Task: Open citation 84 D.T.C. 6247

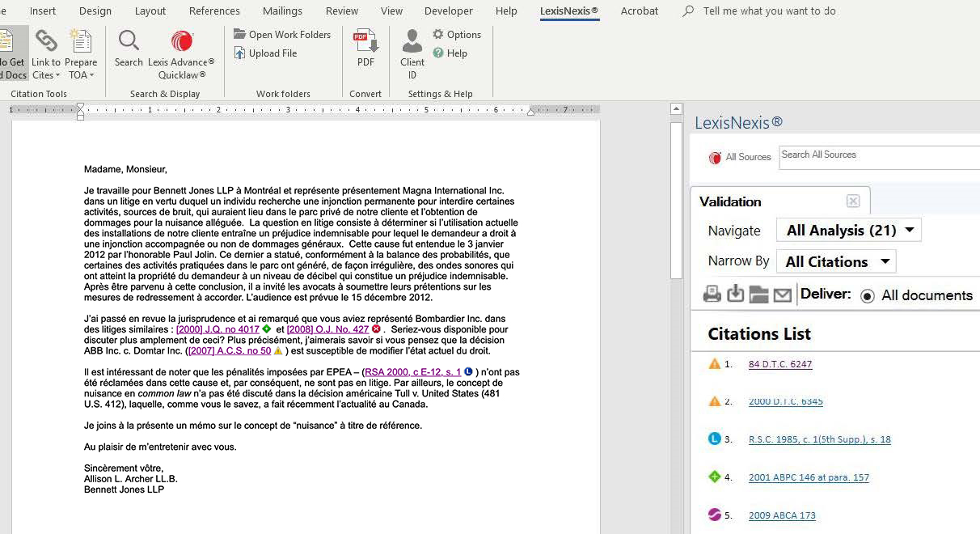Action: [780, 364]
